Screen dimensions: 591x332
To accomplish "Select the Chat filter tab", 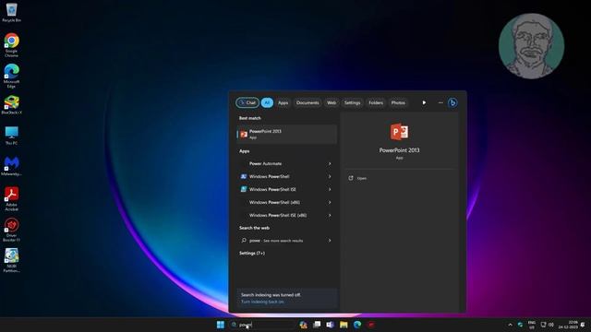I will click(247, 102).
